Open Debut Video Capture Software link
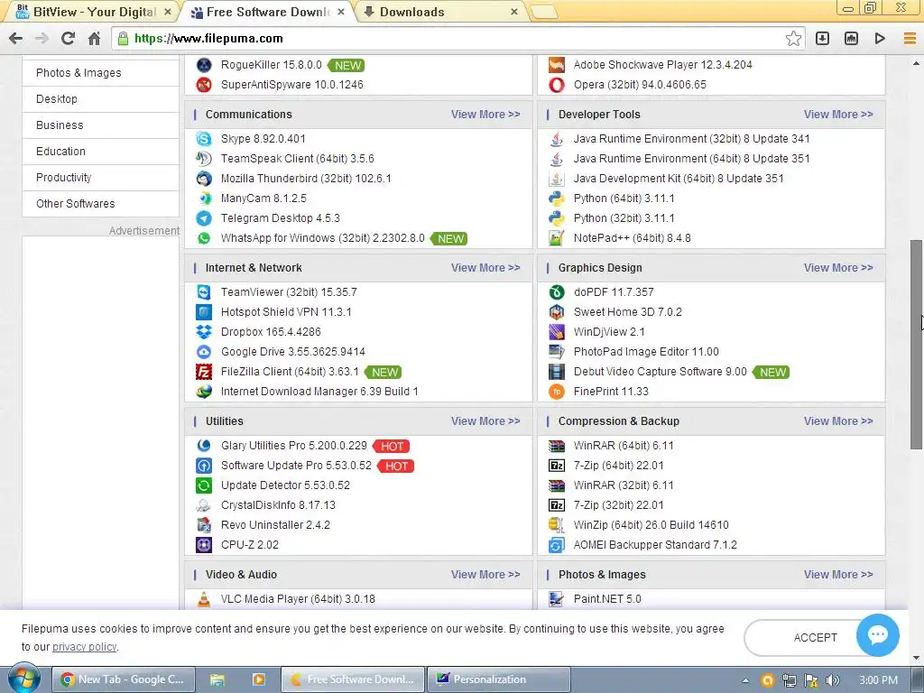 point(660,372)
